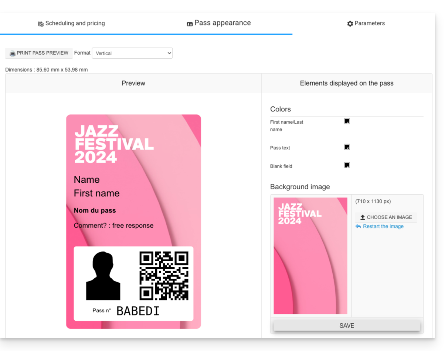Click the Restart the image link
The height and width of the screenshot is (351, 448).
coord(383,226)
